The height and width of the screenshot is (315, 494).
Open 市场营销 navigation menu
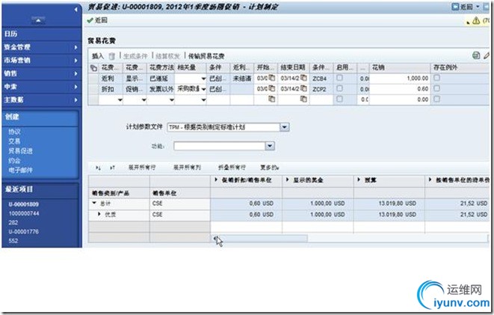(x=42, y=60)
